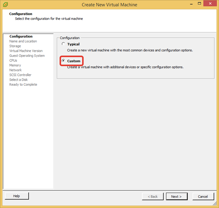
Task: Click the Next button
Action: tap(177, 196)
